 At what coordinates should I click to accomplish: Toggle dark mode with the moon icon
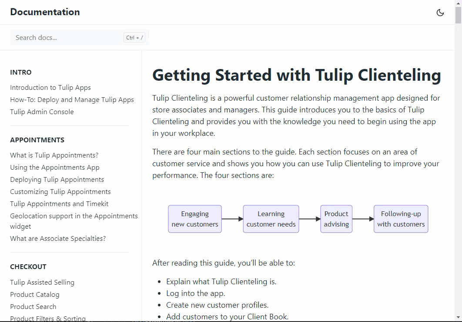pos(440,13)
